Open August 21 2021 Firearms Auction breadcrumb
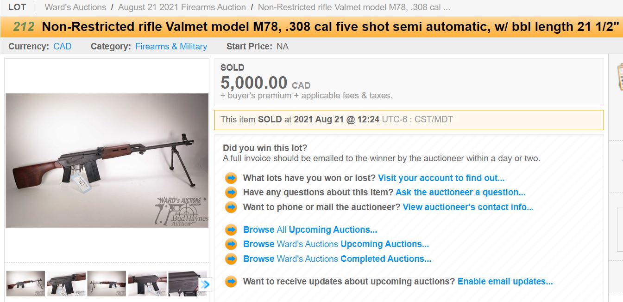Screen dimensions: 623x302 (x=182, y=7)
